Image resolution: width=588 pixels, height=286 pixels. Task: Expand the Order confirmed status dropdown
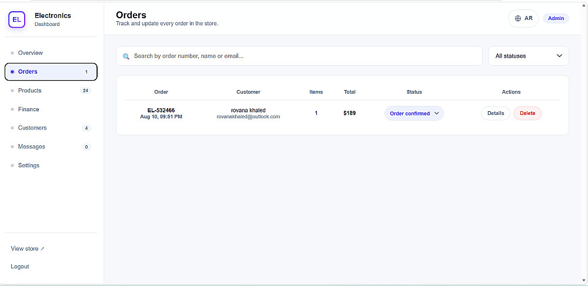coord(414,114)
